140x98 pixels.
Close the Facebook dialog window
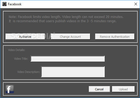coord(136,4)
